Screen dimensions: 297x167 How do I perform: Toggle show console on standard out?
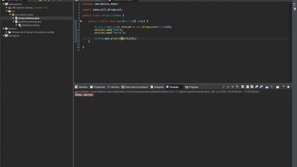(257, 87)
